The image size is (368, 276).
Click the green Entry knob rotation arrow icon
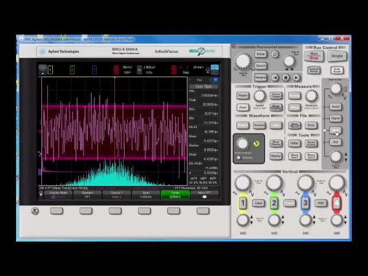pyautogui.click(x=256, y=143)
